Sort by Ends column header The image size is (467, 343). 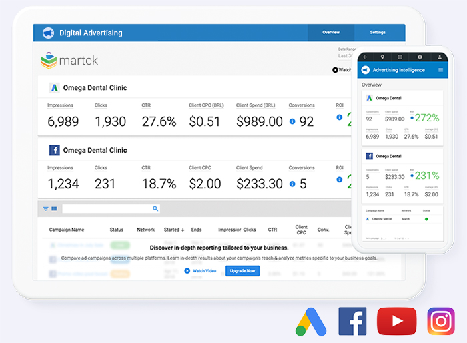click(x=196, y=230)
